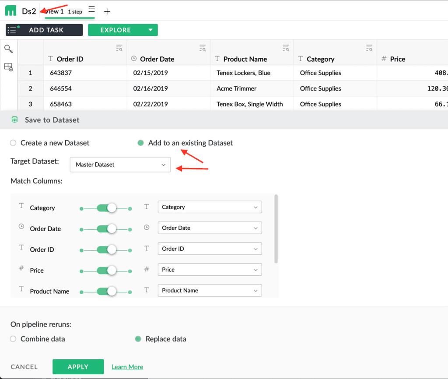The image size is (448, 379).
Task: Click the text type icon of Product Name header
Action: (217, 59)
